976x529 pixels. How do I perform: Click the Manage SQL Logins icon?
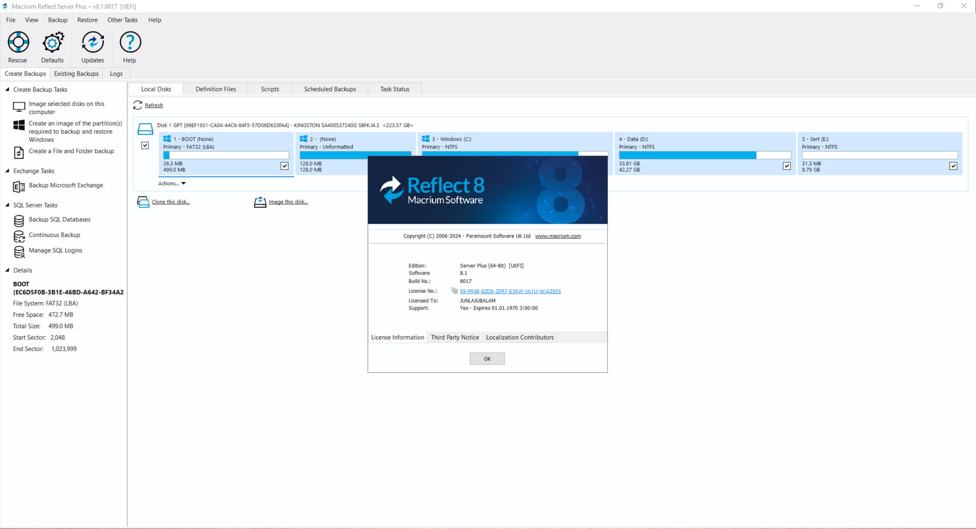click(x=19, y=252)
